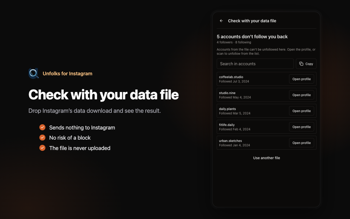This screenshot has width=350, height=219.
Task: Open profile for daily.plants
Action: pyautogui.click(x=302, y=111)
